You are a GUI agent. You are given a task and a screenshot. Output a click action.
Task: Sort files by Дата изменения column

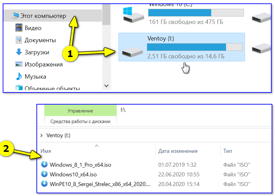coord(178,151)
